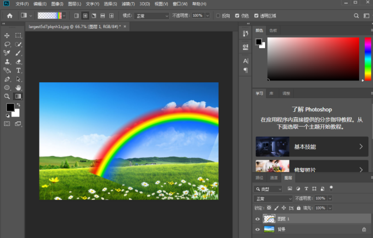
Task: Open the 模式 dropdown in options bar
Action: tap(152, 16)
